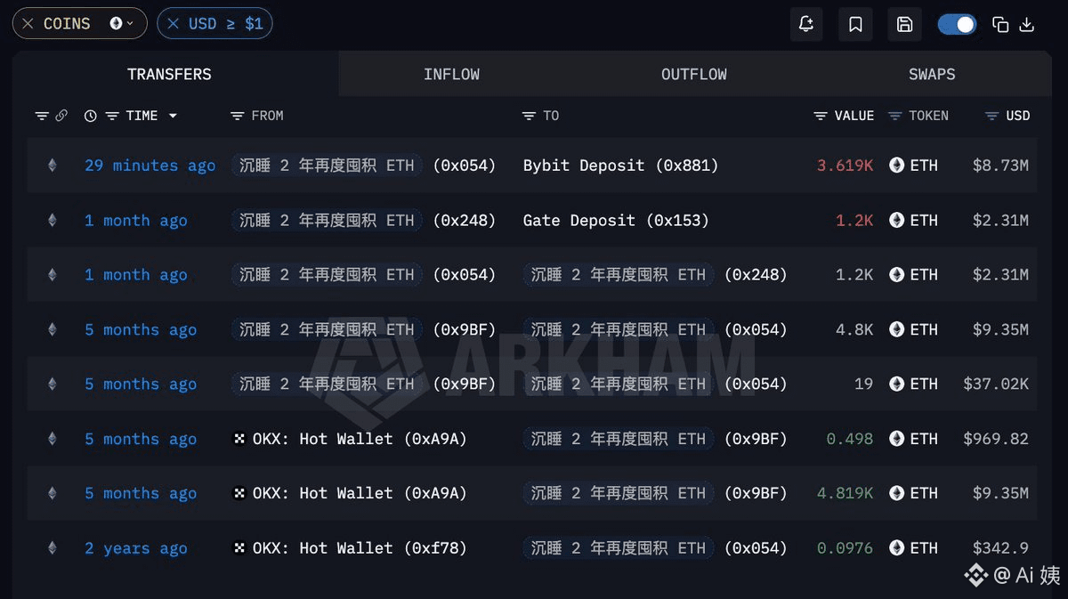This screenshot has height=599, width=1068.
Task: Click the 0.498 value cell
Action: click(x=849, y=439)
